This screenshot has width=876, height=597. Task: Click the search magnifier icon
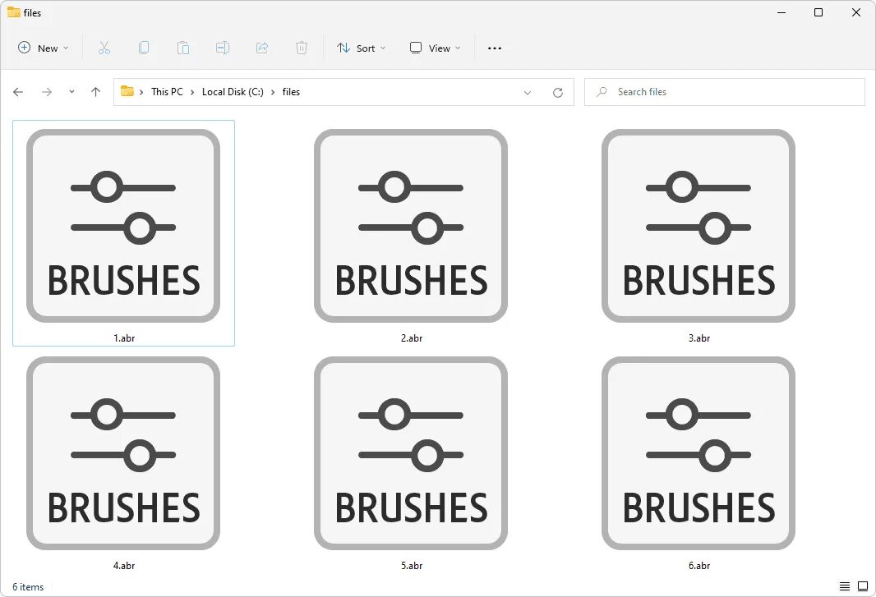602,92
